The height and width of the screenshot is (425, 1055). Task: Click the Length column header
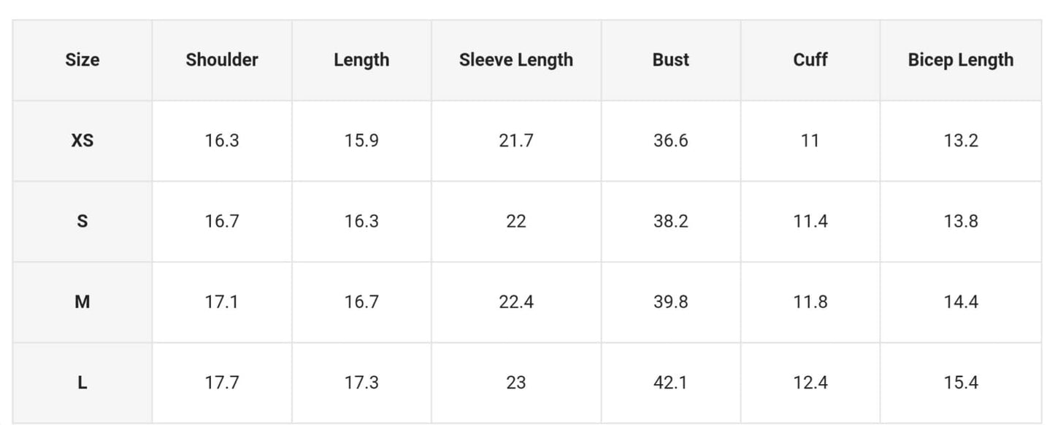[x=361, y=60]
